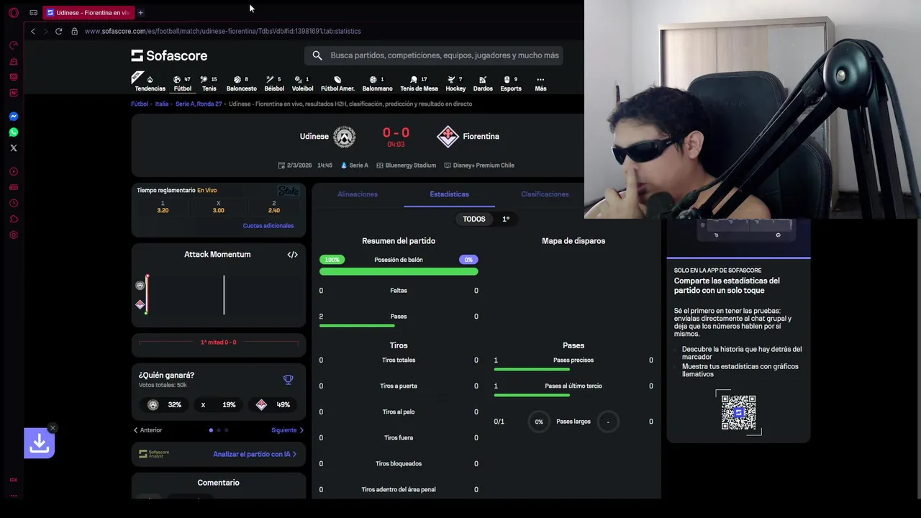Viewport: 921px width, 518px height.
Task: Open Cuotas adicionales link
Action: pos(268,226)
